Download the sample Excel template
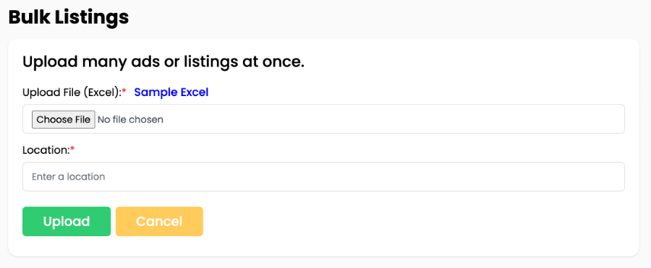The image size is (651, 268). [x=171, y=92]
